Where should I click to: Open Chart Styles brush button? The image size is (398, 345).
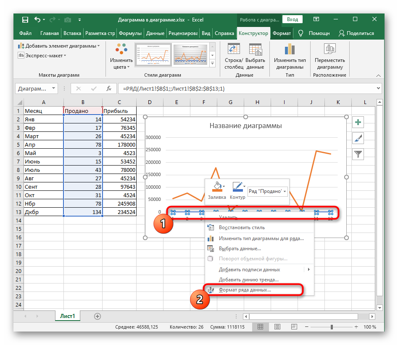(358, 138)
